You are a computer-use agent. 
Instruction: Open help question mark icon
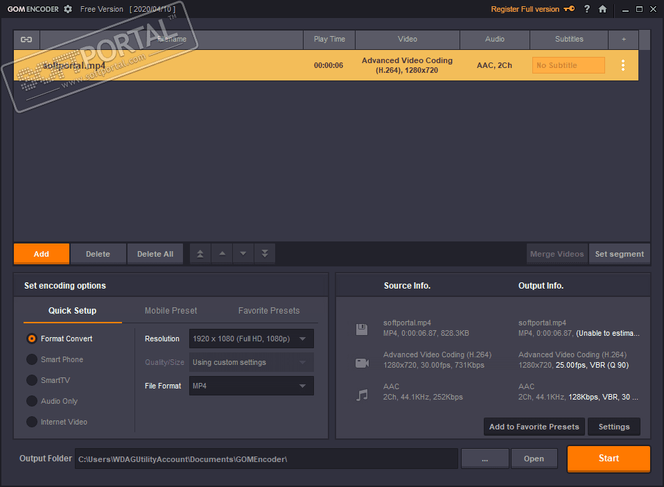tap(586, 9)
